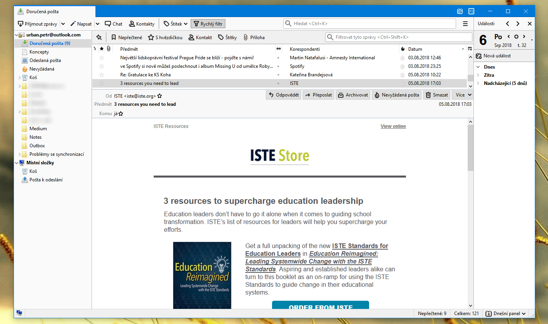Open the 'View online' link in email
548x324 pixels.
coord(393,126)
